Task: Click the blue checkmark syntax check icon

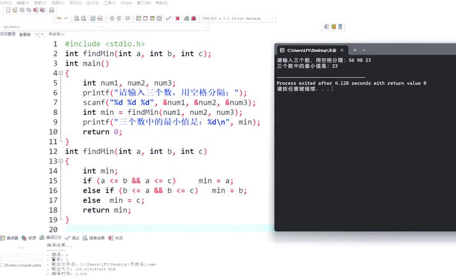Action: click(x=168, y=18)
